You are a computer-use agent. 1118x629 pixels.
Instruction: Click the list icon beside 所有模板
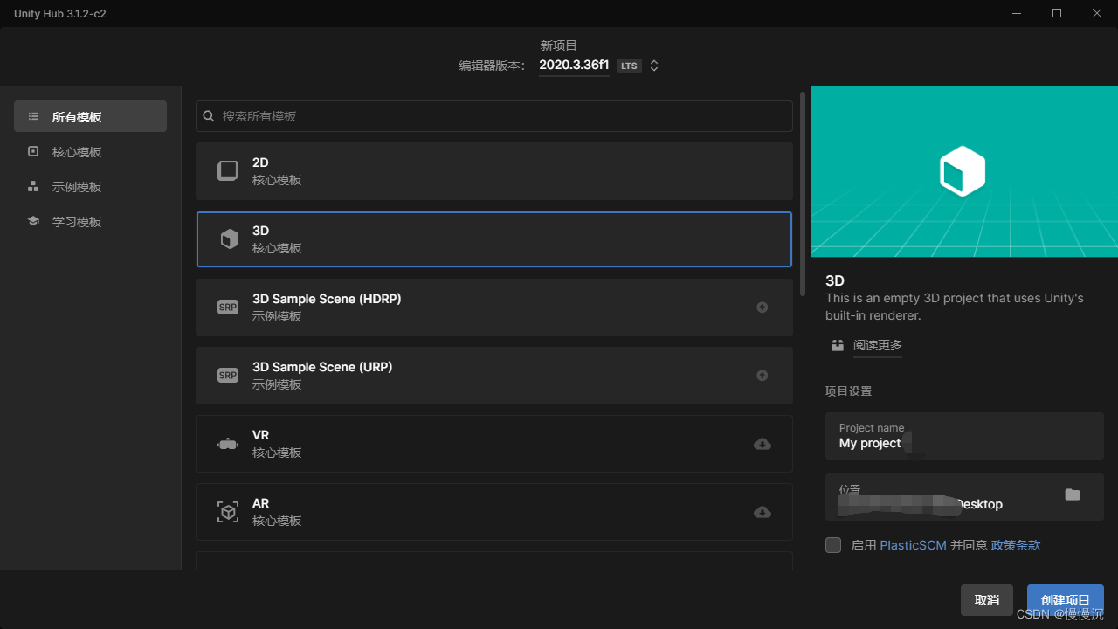coord(33,116)
